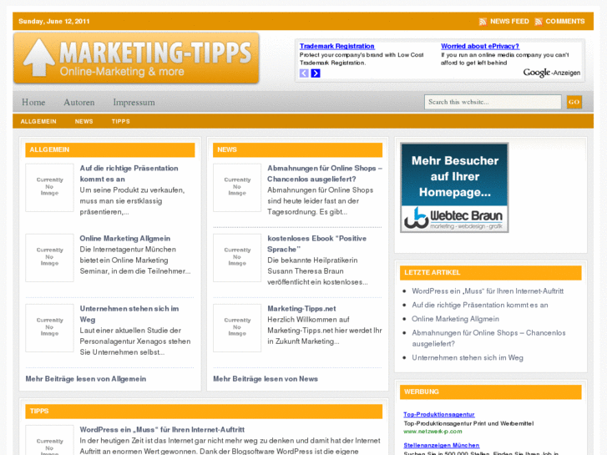The height and width of the screenshot is (455, 607).
Task: Click thumbnail beside kostenloses Ebook article
Action: click(x=237, y=258)
